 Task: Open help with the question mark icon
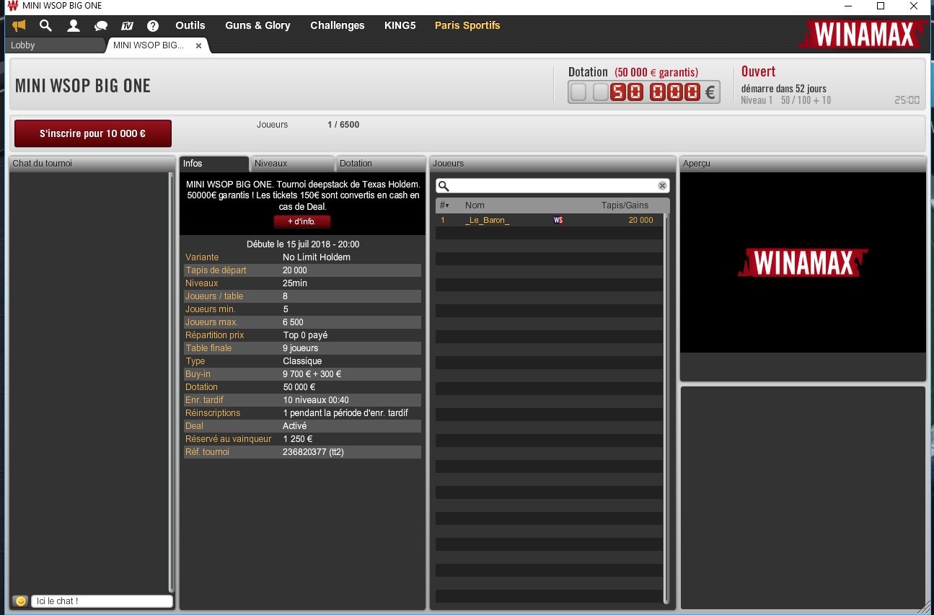pyautogui.click(x=153, y=26)
